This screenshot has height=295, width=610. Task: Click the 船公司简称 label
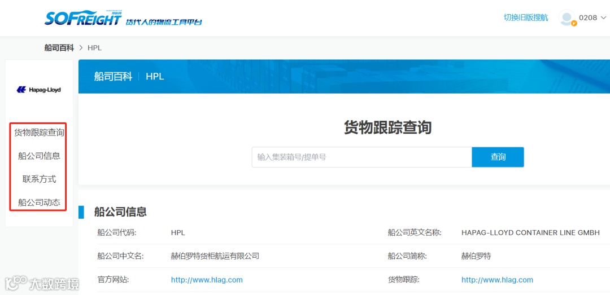(x=407, y=256)
